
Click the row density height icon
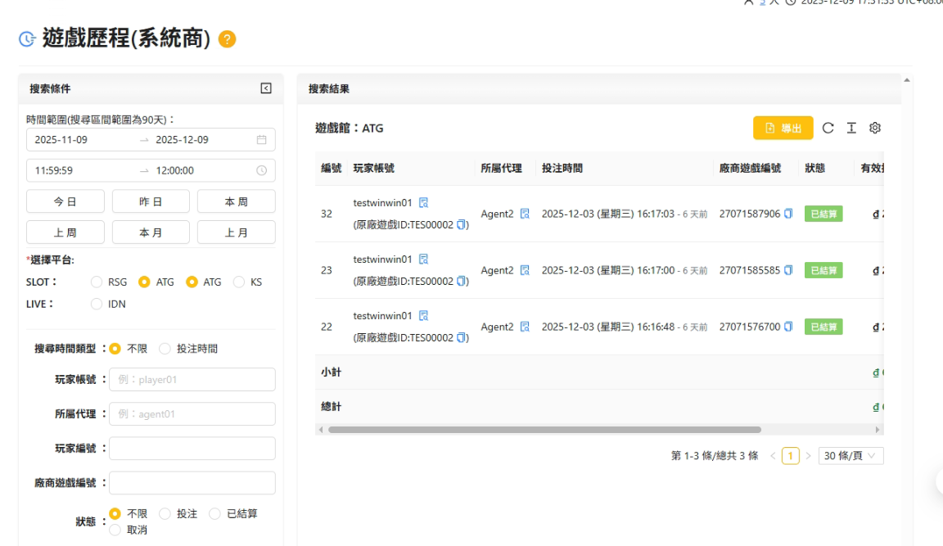(x=851, y=128)
